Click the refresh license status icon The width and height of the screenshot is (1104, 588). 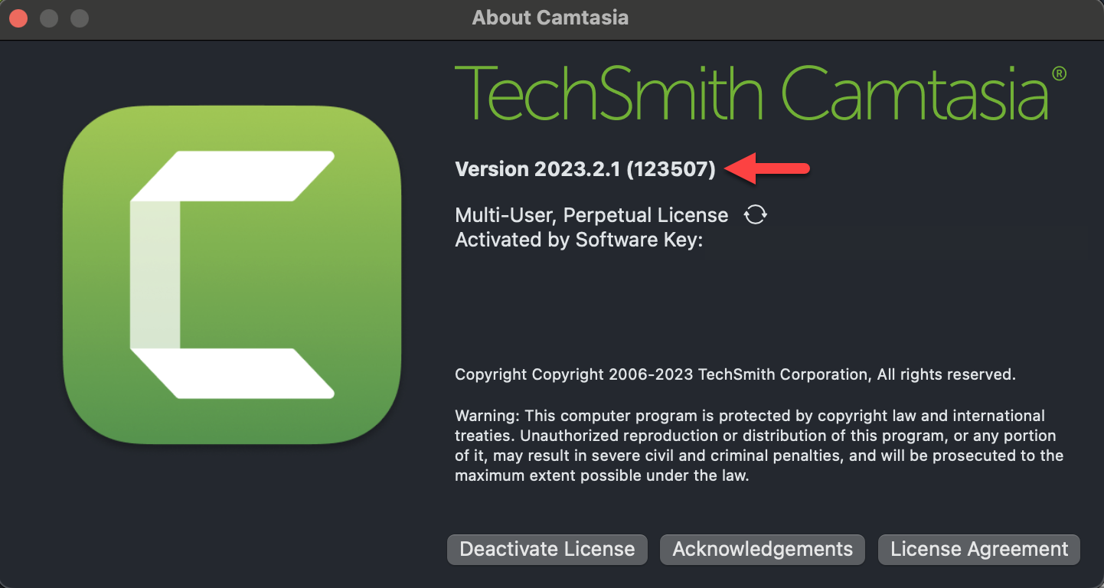[x=755, y=215]
